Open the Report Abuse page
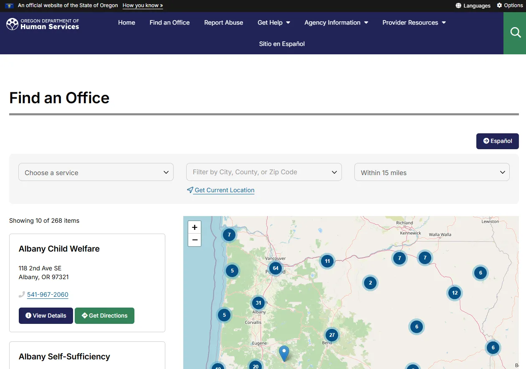This screenshot has height=369, width=526. point(223,23)
